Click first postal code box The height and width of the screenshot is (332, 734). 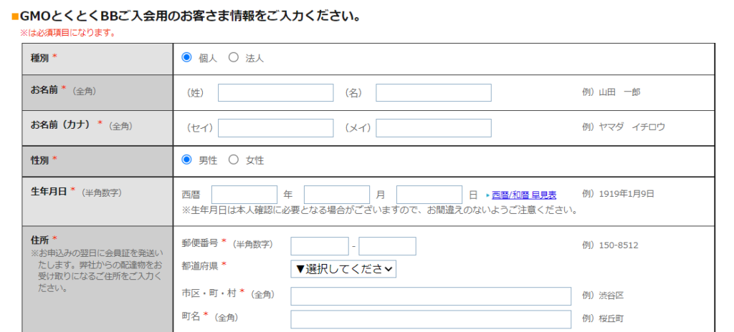pyautogui.click(x=320, y=246)
